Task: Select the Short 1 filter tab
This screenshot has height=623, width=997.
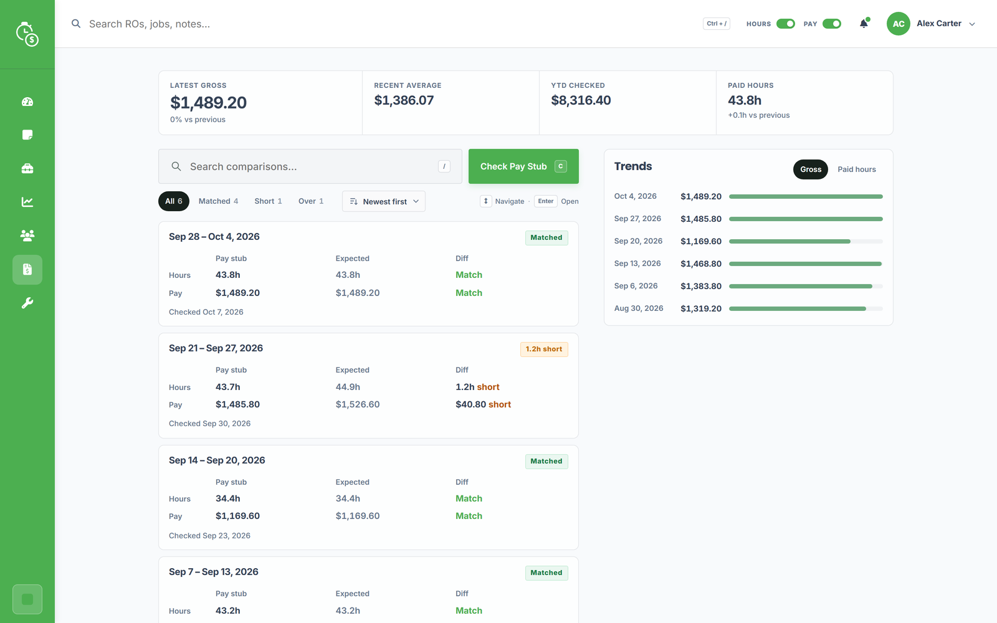Action: click(268, 201)
